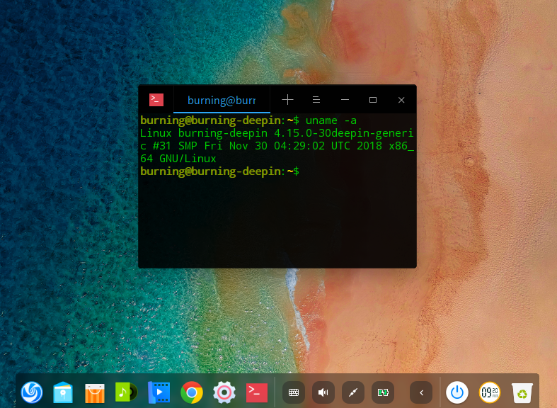Viewport: 557px width, 408px height.
Task: Minimize the terminal window
Action: (345, 100)
